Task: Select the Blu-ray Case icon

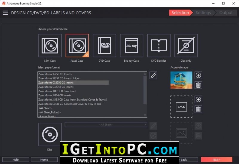Action: point(131,45)
